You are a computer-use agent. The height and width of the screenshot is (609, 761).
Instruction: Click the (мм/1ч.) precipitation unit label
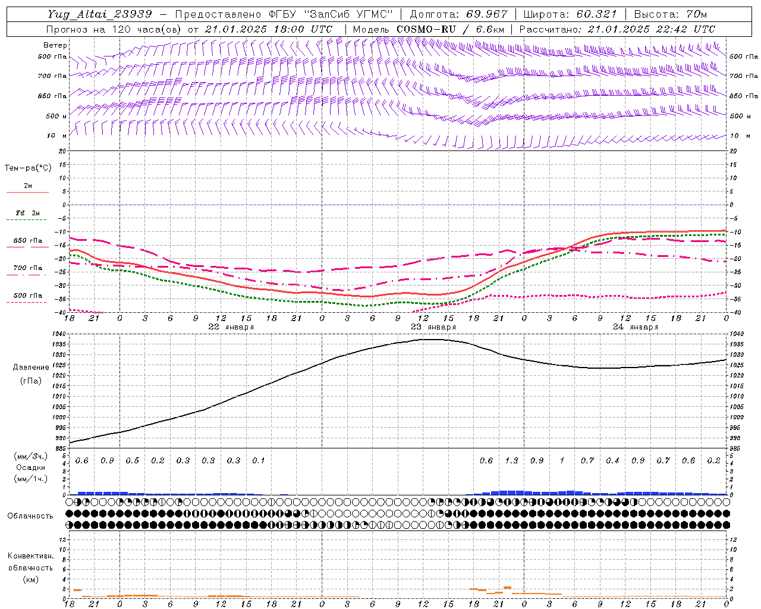pos(31,479)
